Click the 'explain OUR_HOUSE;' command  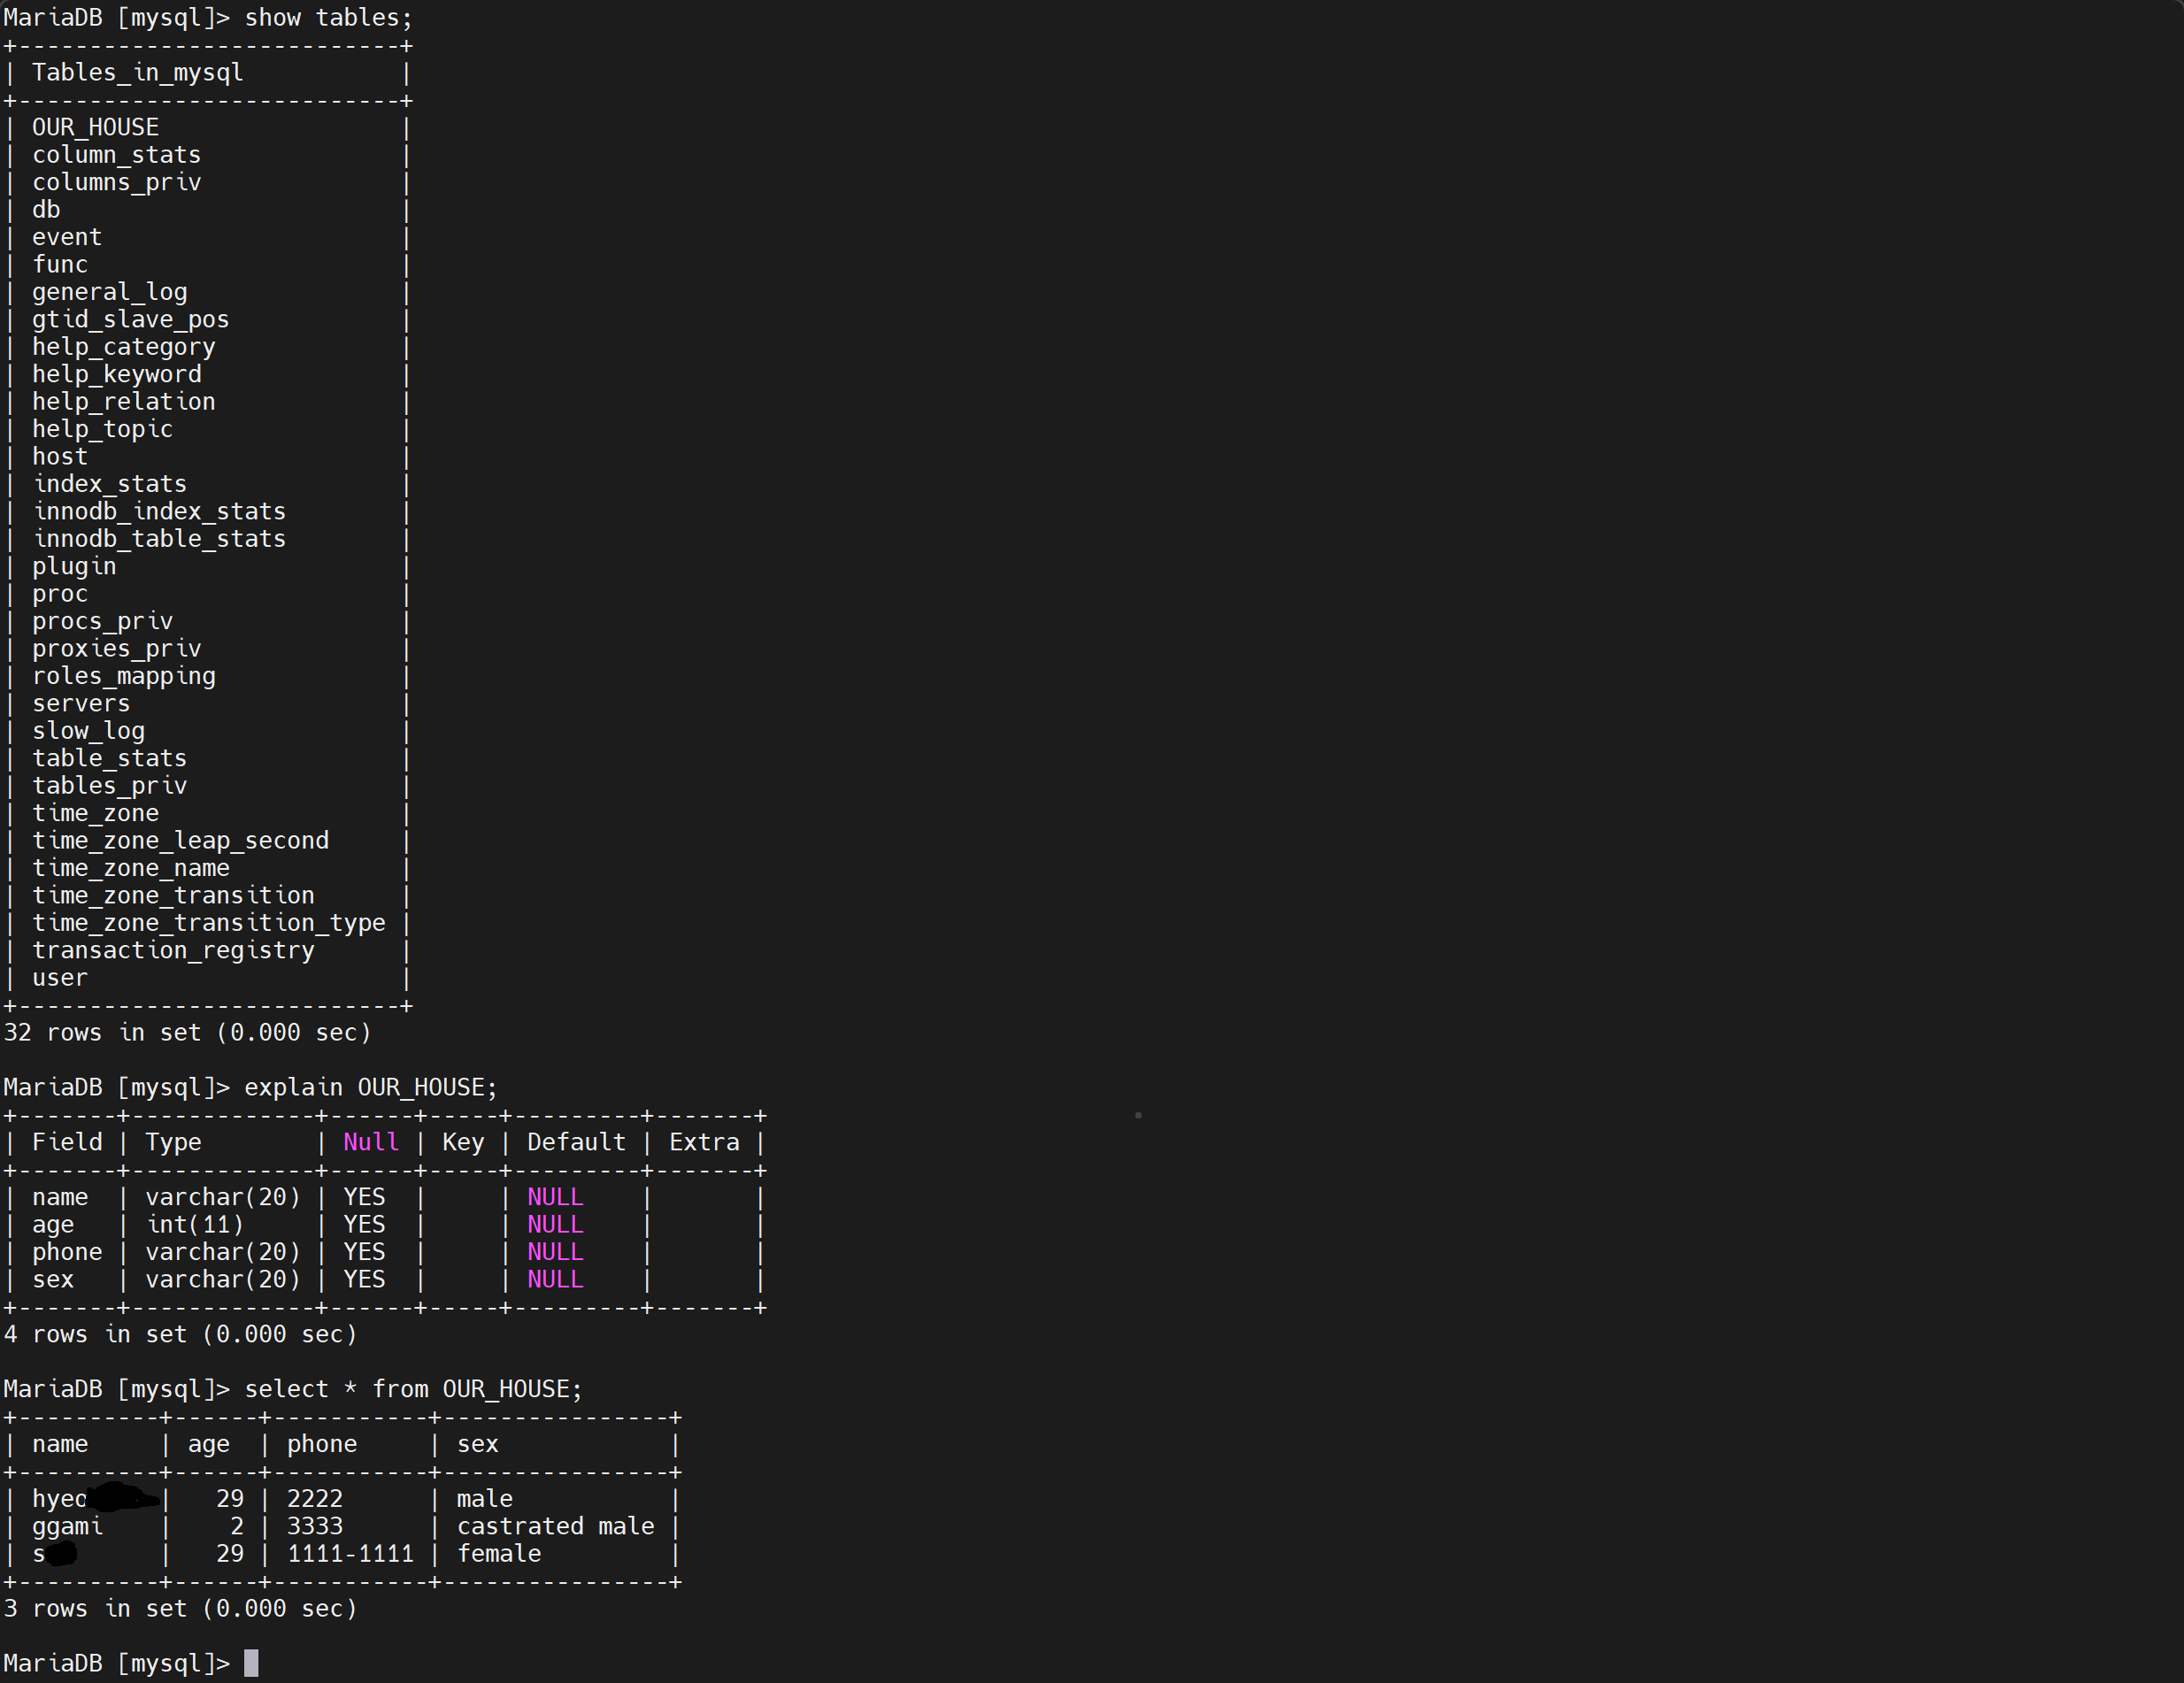tap(370, 1088)
